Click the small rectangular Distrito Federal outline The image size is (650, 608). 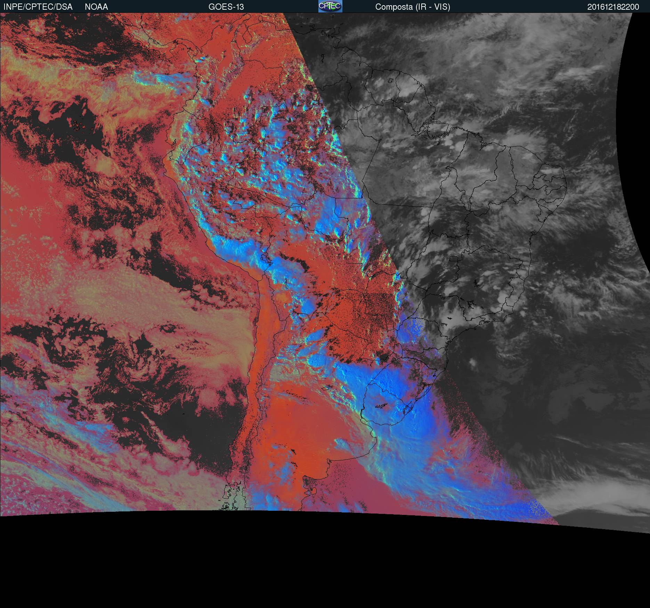454,259
